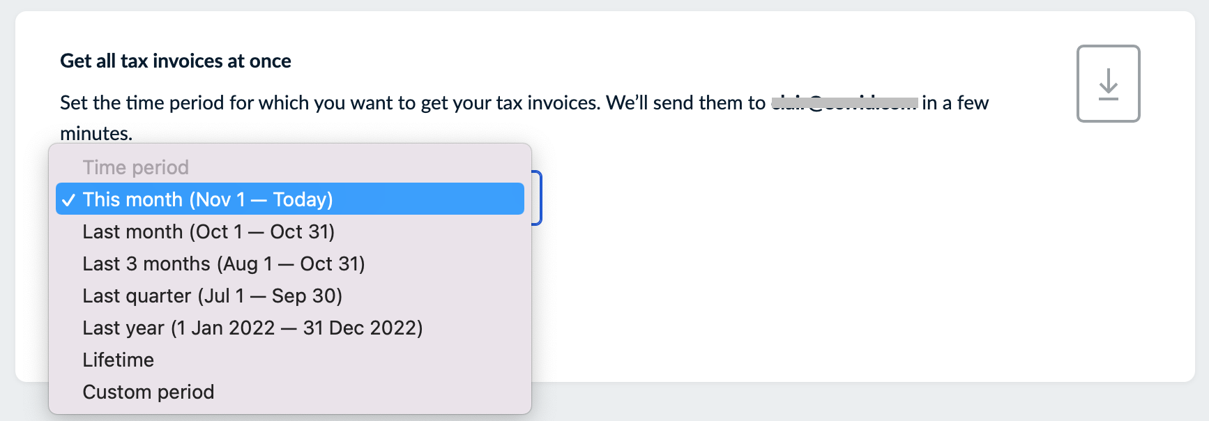Open the time period selector field
The height and width of the screenshot is (421, 1209).
[537, 199]
